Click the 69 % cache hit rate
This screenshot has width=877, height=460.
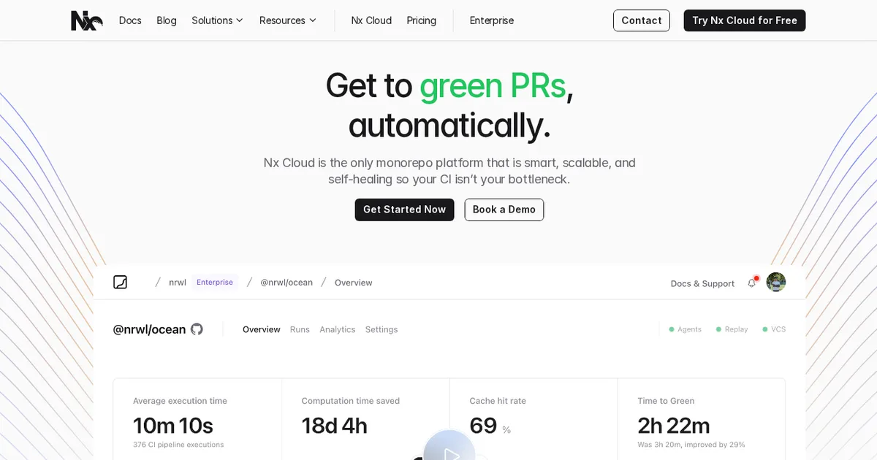(490, 426)
